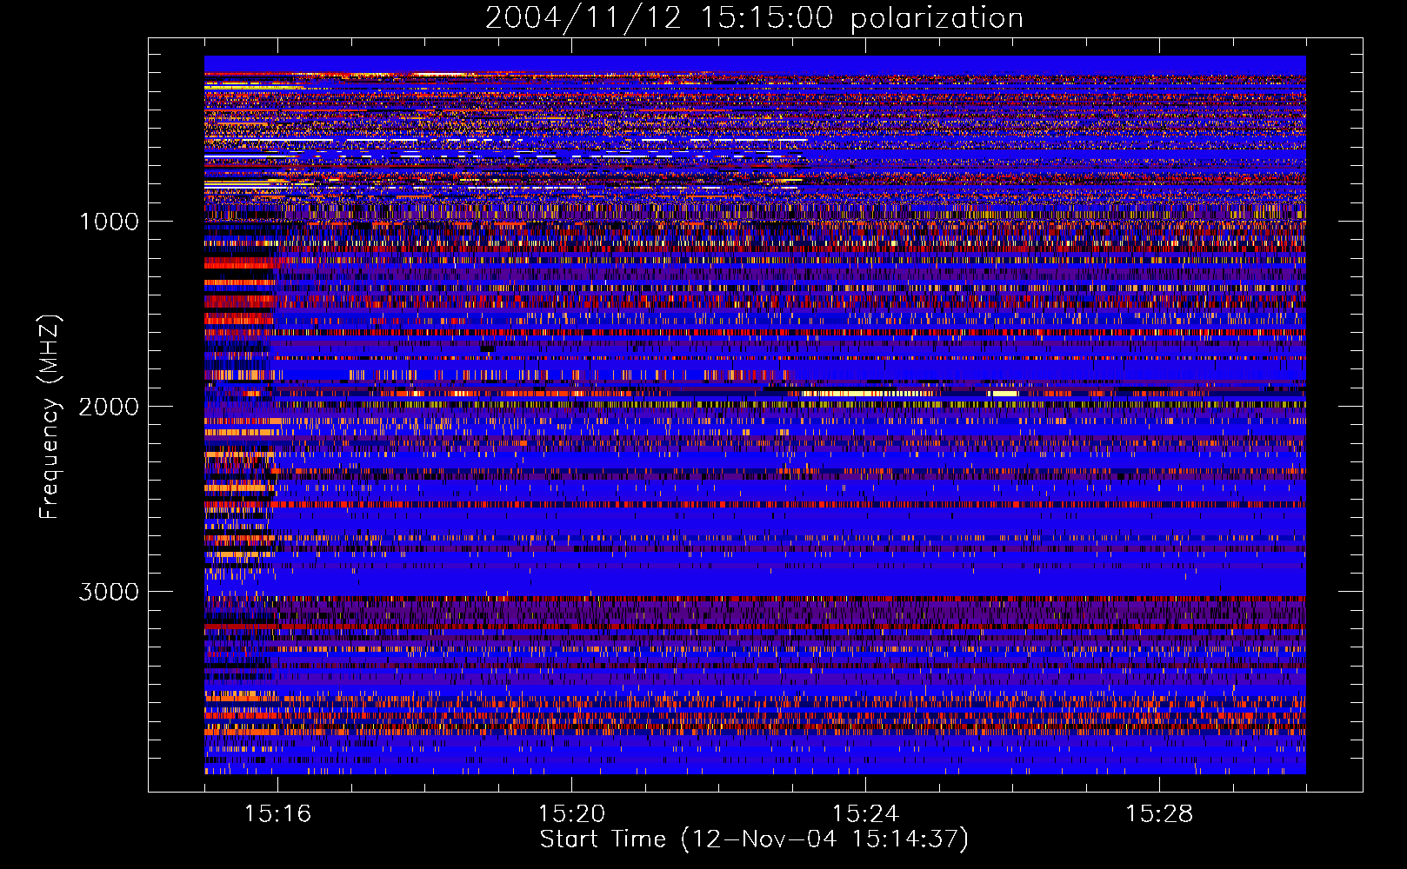Image resolution: width=1407 pixels, height=869 pixels.
Task: Click the 15:24 time tick label
Action: pyautogui.click(x=865, y=813)
